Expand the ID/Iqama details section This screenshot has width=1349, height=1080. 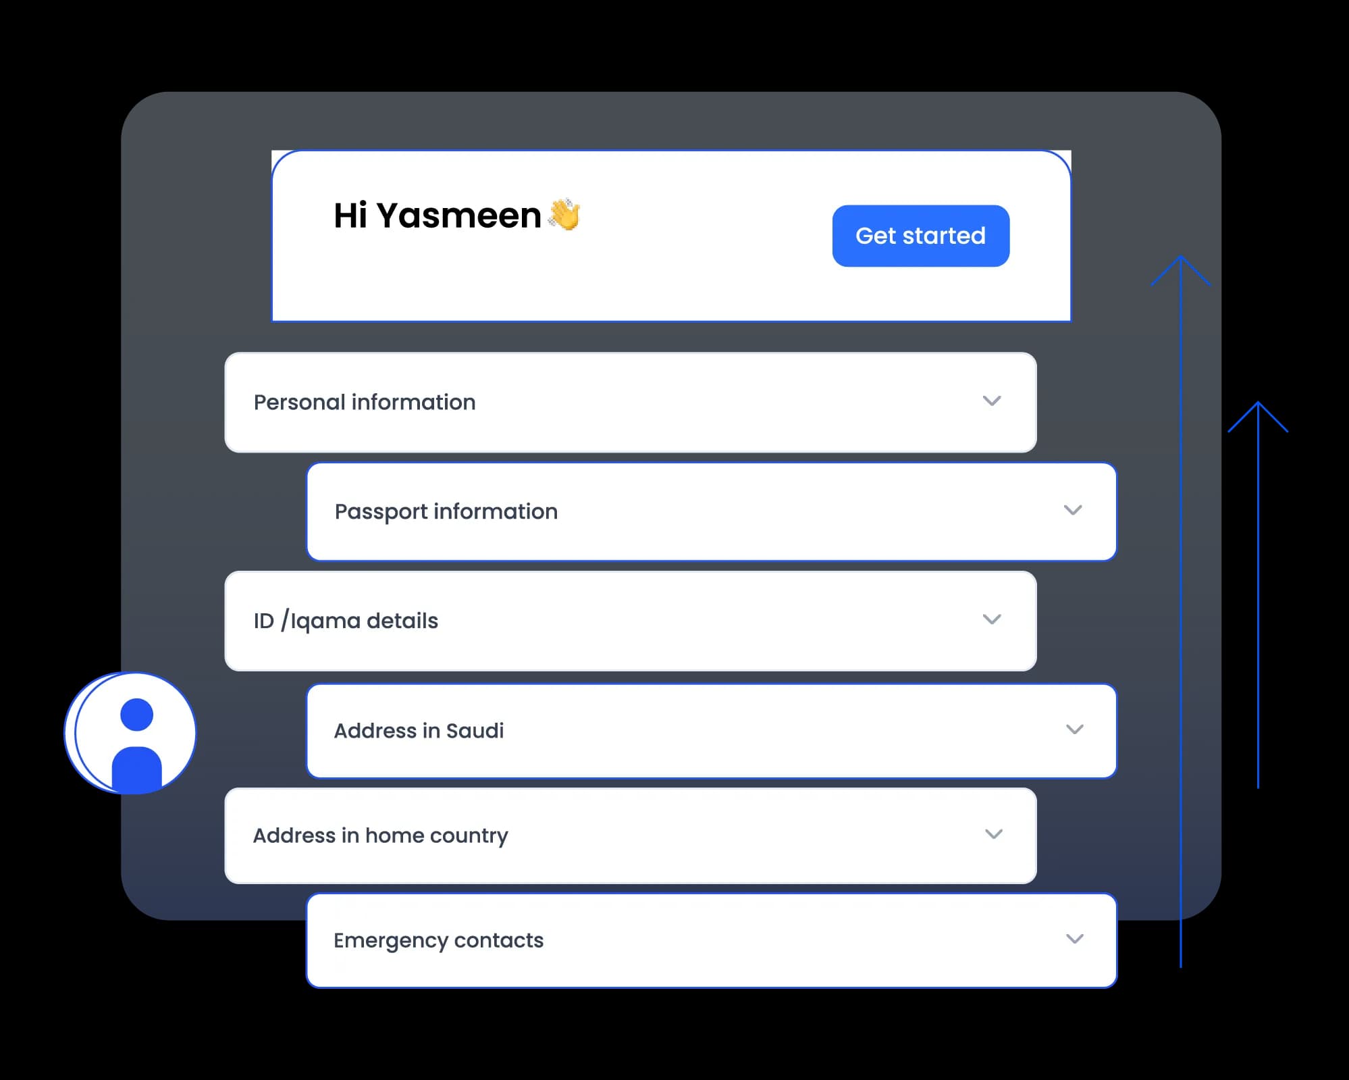[991, 621]
